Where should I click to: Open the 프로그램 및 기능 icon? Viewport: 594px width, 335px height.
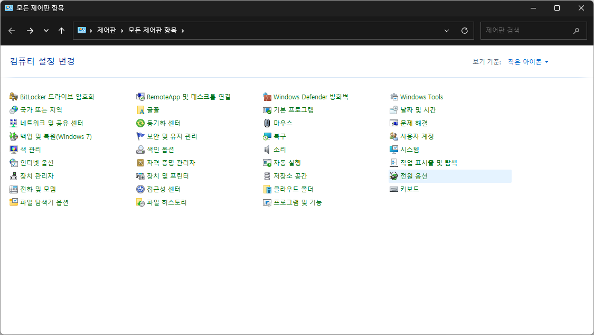coord(267,202)
